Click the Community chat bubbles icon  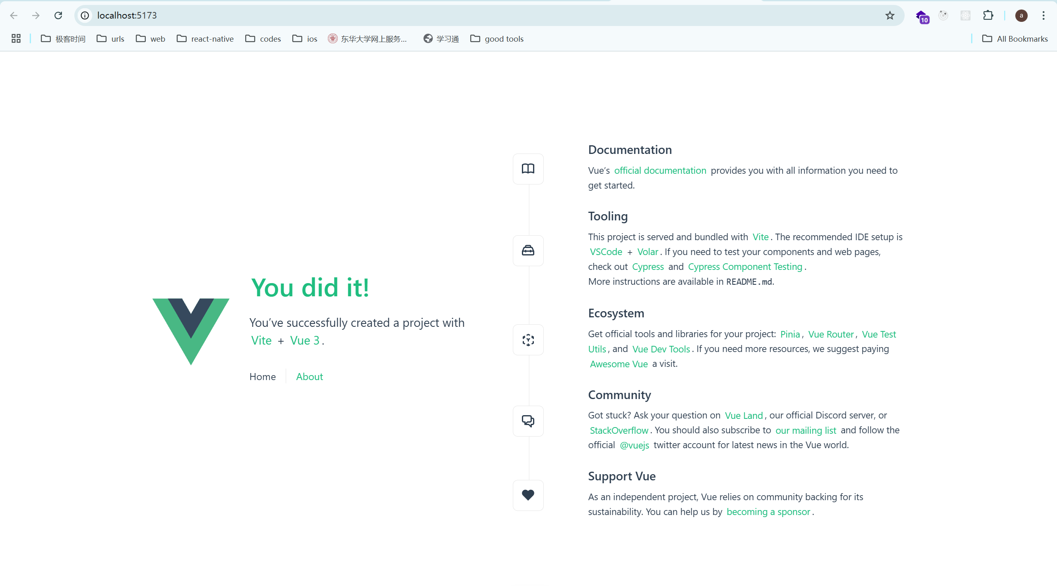(x=528, y=421)
